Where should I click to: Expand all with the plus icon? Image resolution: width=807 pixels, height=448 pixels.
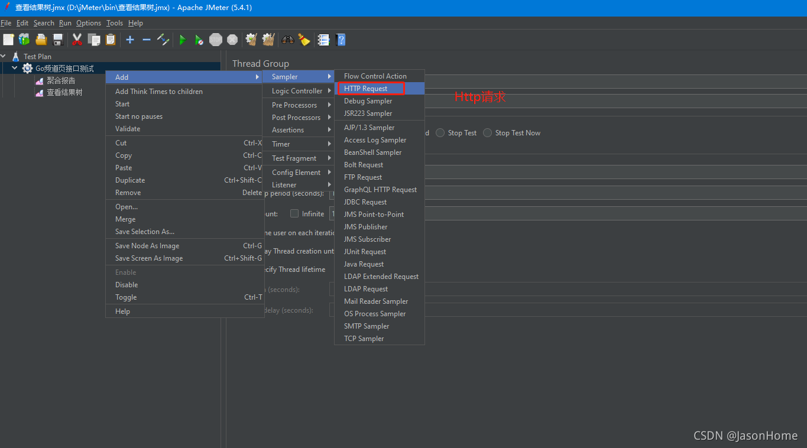click(130, 40)
